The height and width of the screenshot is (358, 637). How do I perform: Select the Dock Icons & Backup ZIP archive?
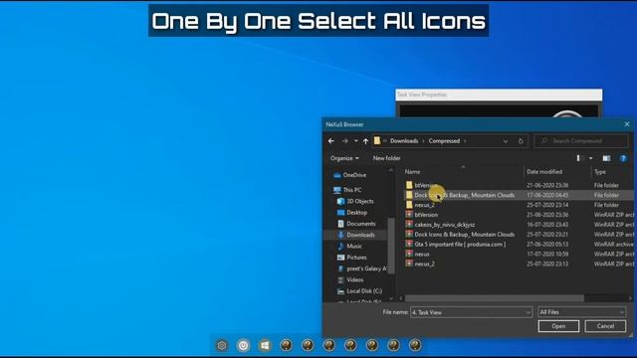pyautogui.click(x=465, y=235)
